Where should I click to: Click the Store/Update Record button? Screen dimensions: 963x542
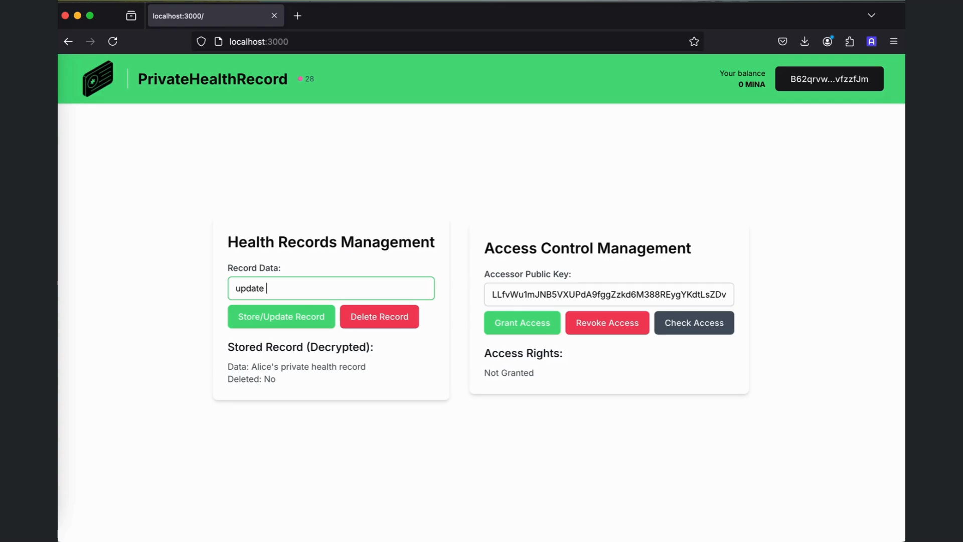click(x=281, y=317)
